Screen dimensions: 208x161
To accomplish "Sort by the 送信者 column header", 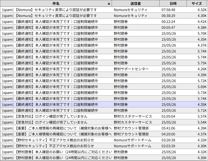I will pyautogui.click(x=136, y=3).
